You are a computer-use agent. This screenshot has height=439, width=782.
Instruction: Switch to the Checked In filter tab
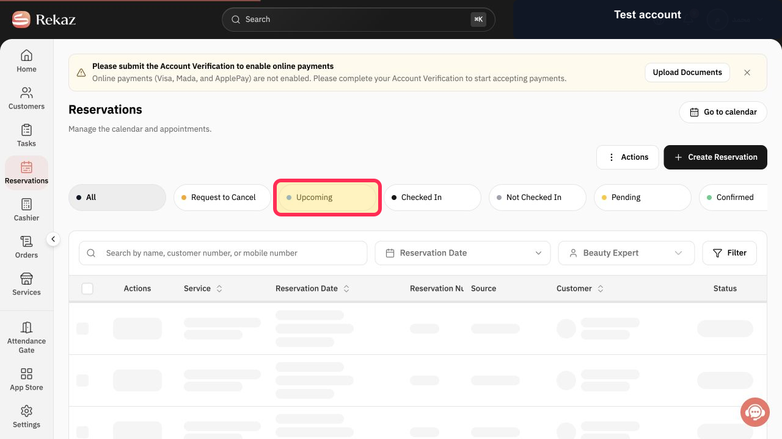[x=433, y=198]
